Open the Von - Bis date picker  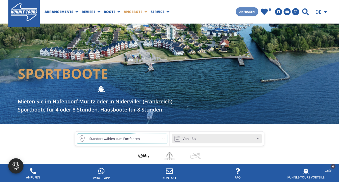[217, 139]
